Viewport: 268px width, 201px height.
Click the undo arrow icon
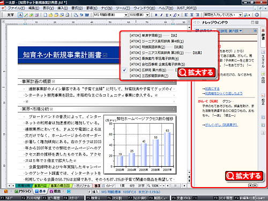pos(81,15)
